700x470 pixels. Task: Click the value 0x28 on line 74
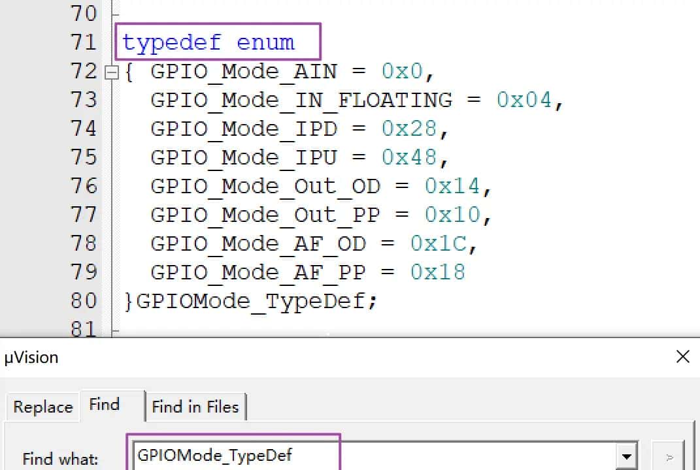(x=409, y=129)
